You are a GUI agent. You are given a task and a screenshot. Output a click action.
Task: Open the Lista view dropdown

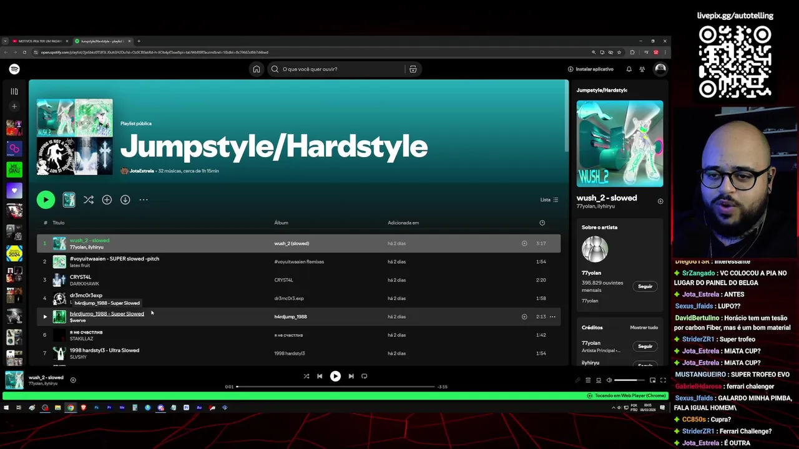[549, 200]
